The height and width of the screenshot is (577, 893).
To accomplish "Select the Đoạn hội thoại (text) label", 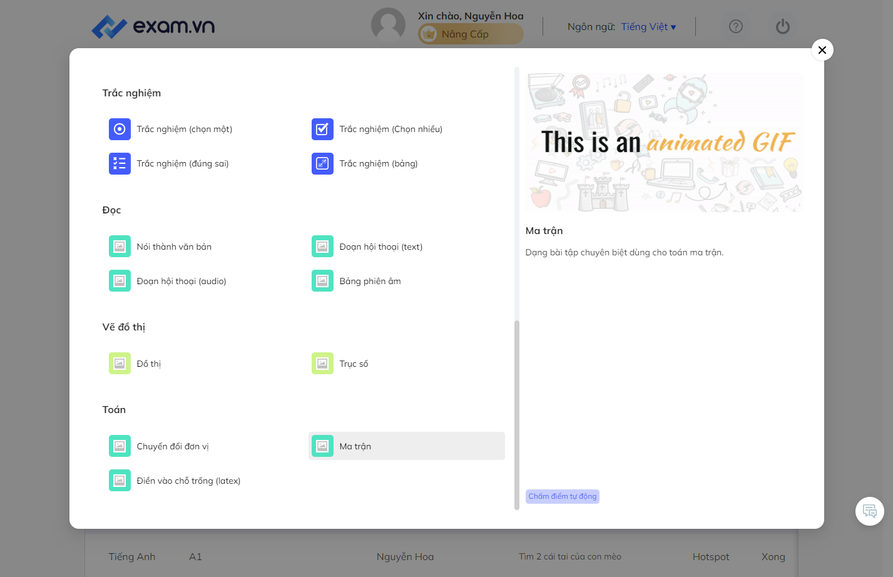I will (x=381, y=247).
